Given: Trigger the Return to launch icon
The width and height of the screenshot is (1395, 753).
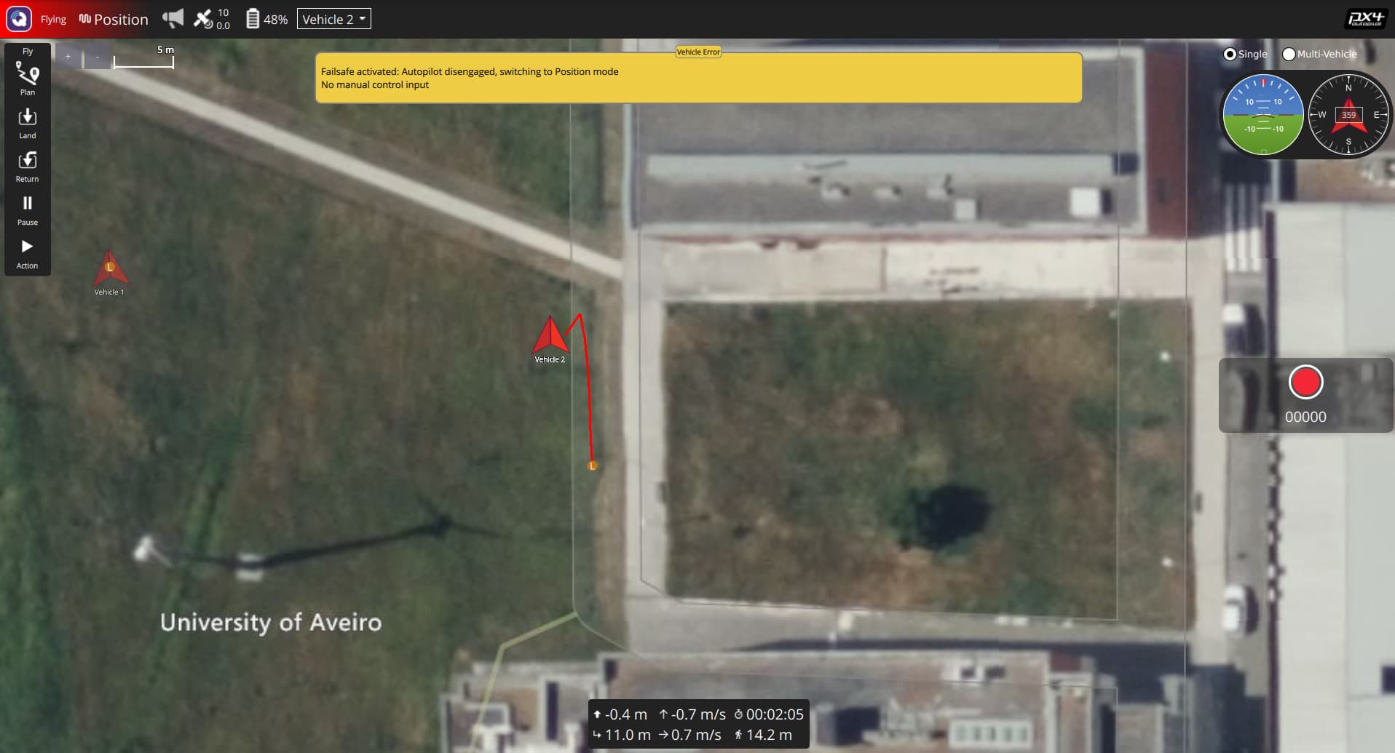Looking at the screenshot, I should (28, 165).
